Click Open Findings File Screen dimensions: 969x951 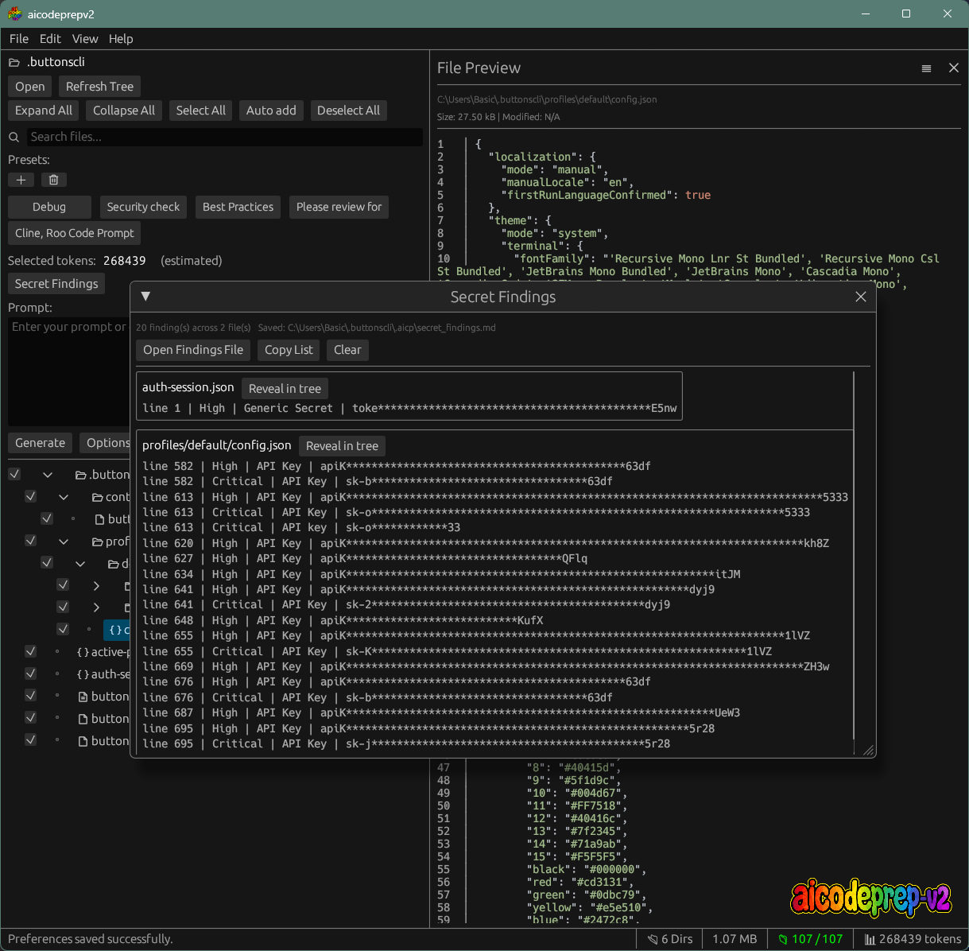193,350
